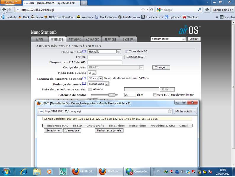Image resolution: width=235 pixels, height=177 pixels.
Task: Open Wupload bookmark
Action: (x=191, y=17)
